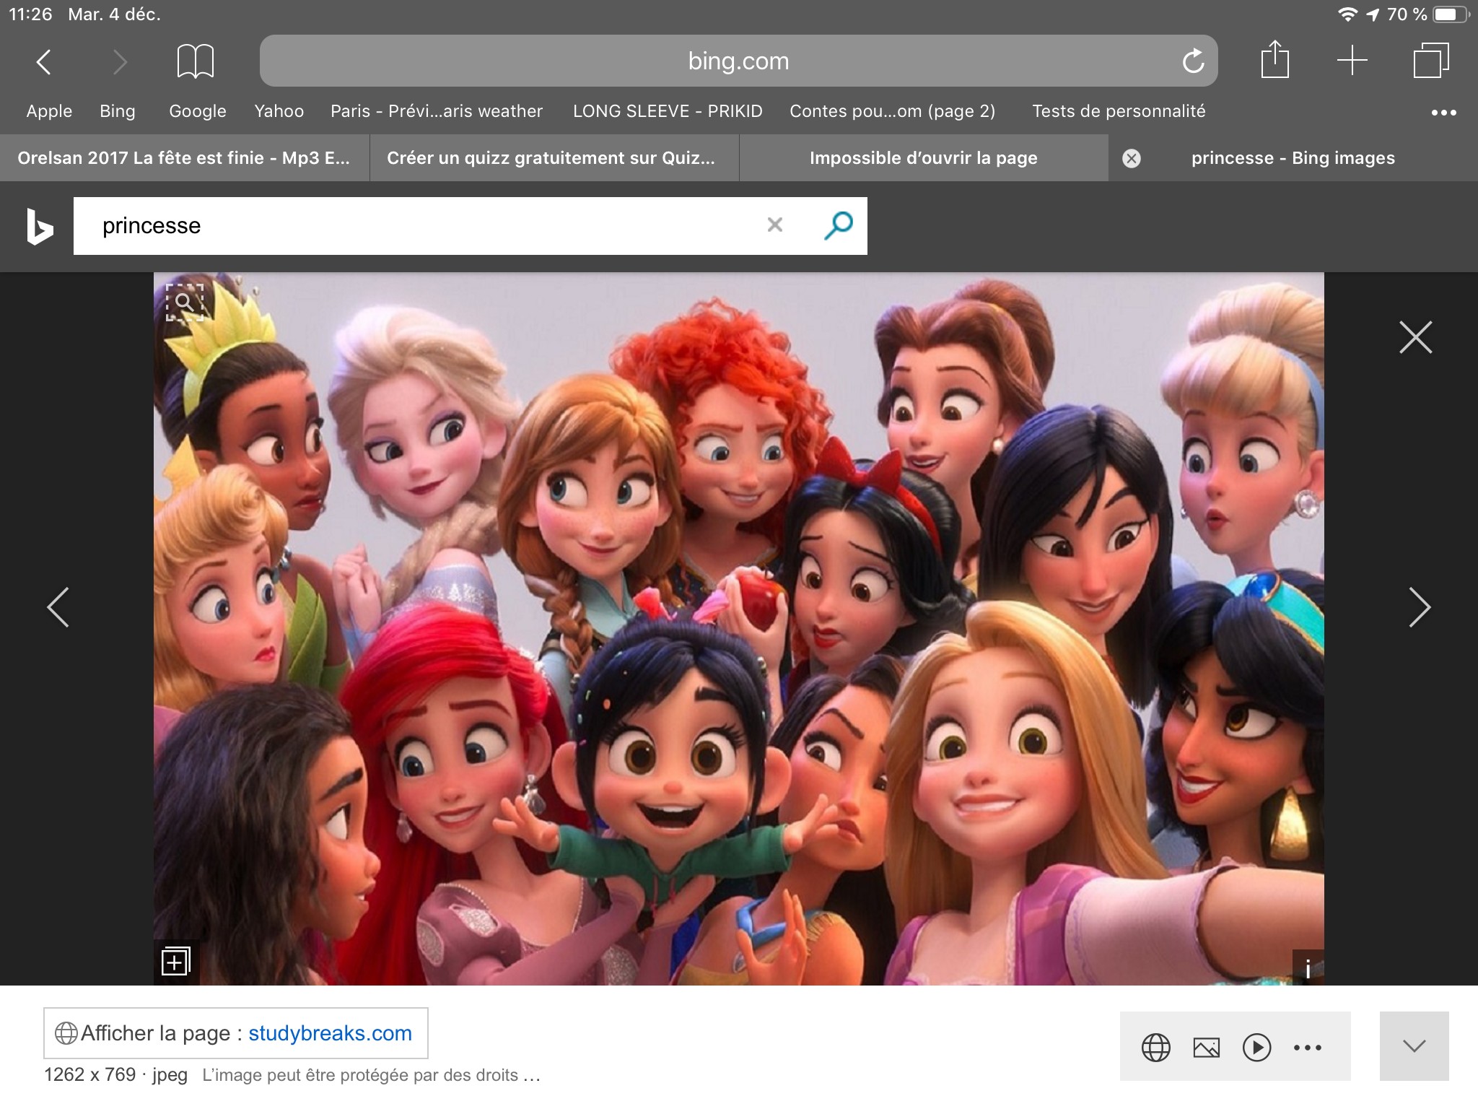Open the studybreaks.com link
The width and height of the screenshot is (1478, 1109).
(x=330, y=1033)
